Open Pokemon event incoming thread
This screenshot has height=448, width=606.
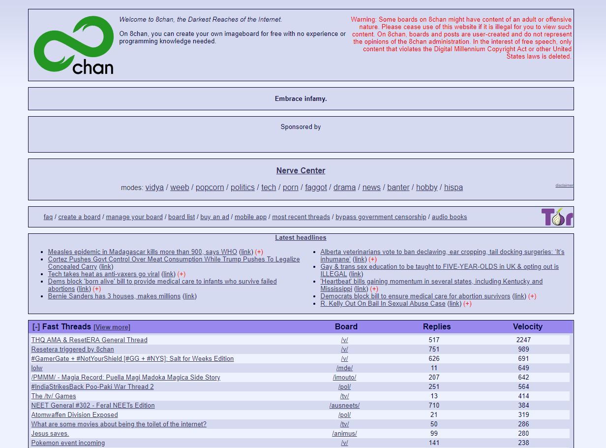[x=68, y=443]
